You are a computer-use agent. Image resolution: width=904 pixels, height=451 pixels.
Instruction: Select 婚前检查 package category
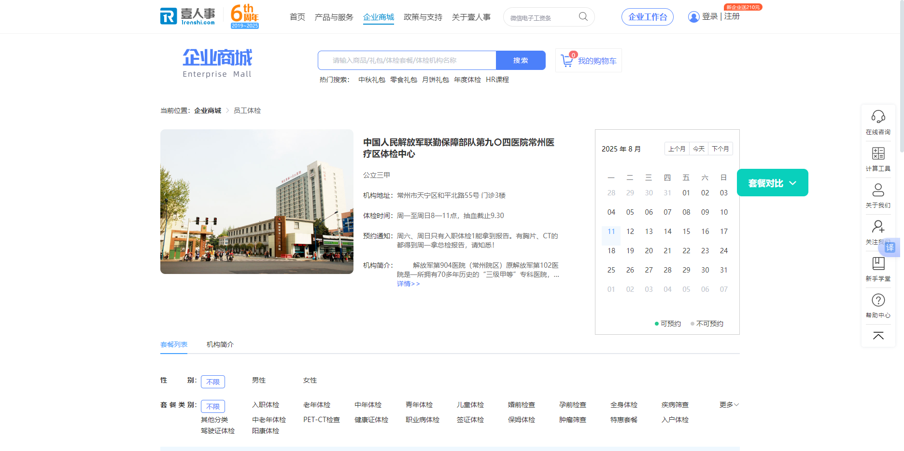pos(522,405)
